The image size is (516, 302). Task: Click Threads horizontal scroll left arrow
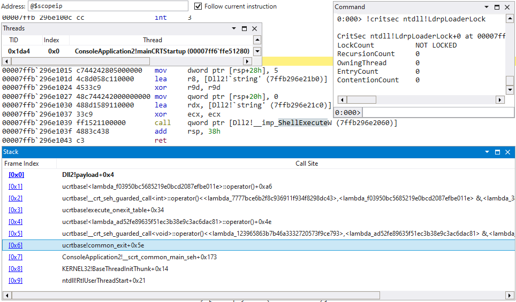pos(6,61)
